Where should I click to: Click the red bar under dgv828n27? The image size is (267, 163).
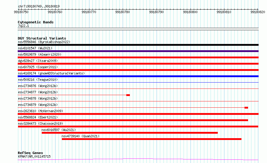(x=138, y=64)
